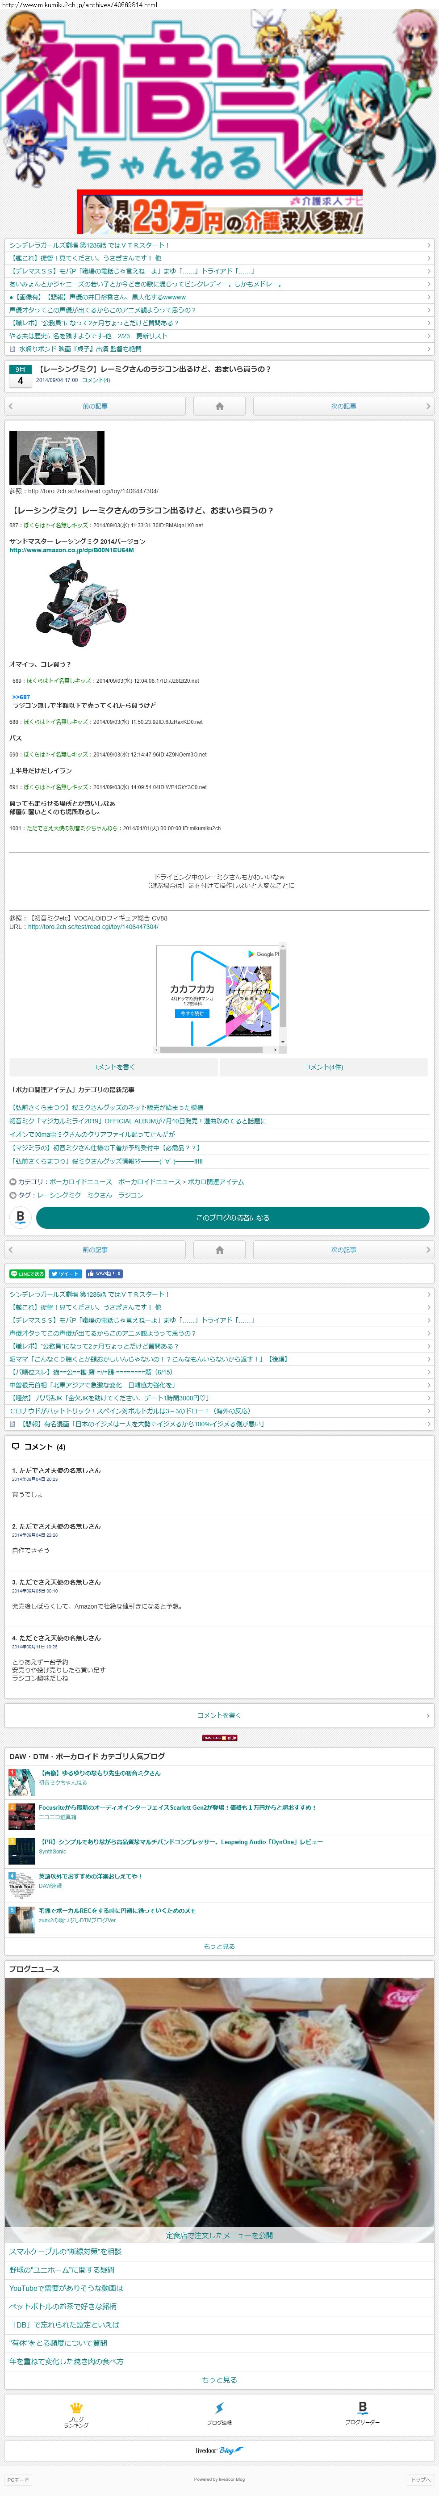Jump to top with トップへ link
The height and width of the screenshot is (2496, 439).
click(x=421, y=2479)
